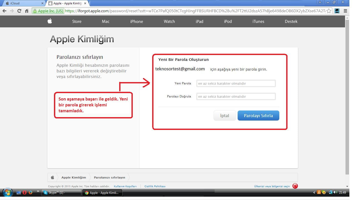Image resolution: width=354 pixels, height=200 pixels.
Task: Open Mac in Apple navigation
Action: [106, 21]
